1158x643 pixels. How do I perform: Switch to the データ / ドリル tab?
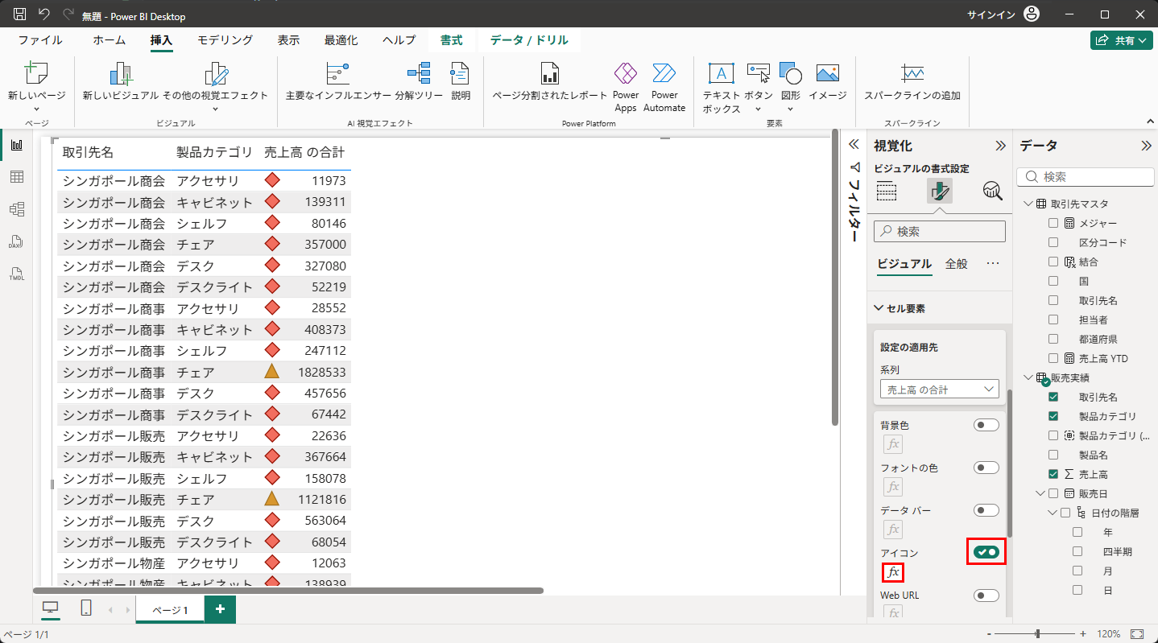pos(529,40)
